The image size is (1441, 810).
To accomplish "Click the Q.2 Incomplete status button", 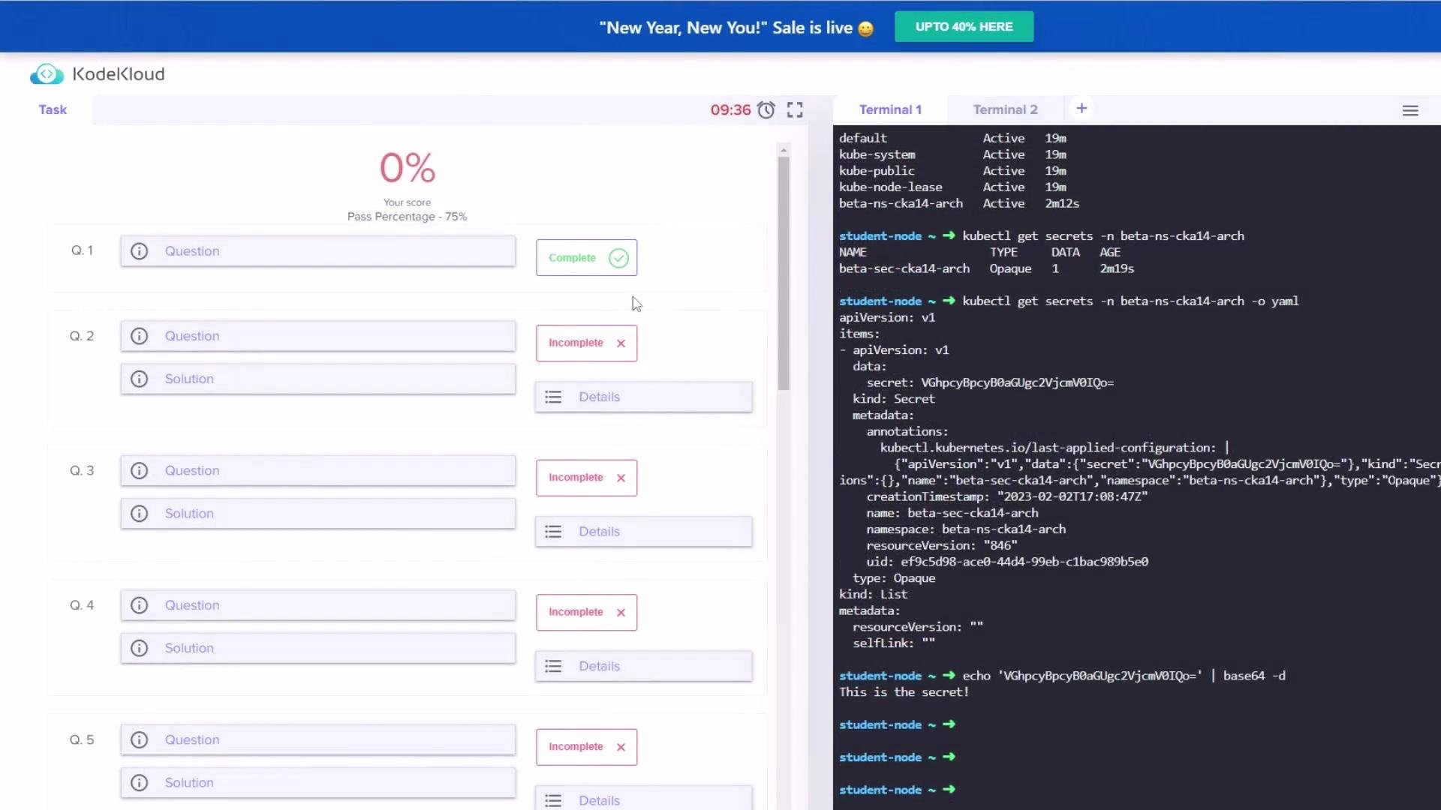I will [586, 343].
